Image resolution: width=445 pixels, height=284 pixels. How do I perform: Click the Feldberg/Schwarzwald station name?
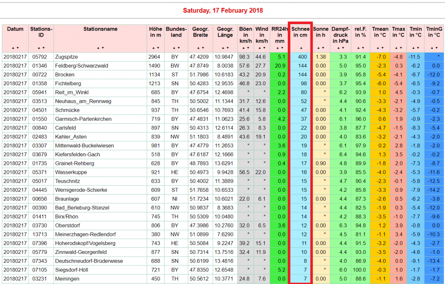(x=81, y=66)
